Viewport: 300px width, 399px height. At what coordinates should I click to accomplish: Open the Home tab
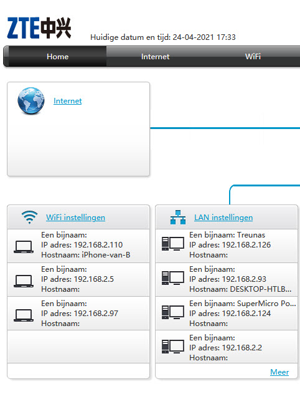pos(57,57)
